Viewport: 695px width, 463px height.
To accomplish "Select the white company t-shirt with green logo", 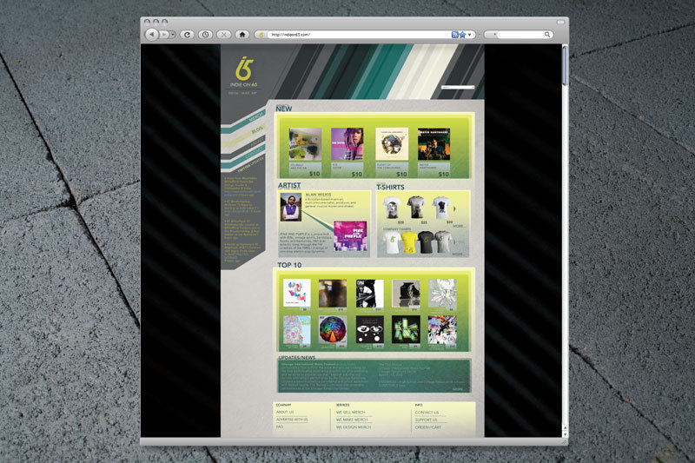I will coord(392,242).
